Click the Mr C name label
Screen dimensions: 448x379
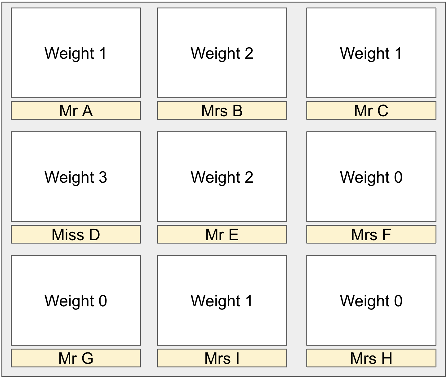click(371, 110)
